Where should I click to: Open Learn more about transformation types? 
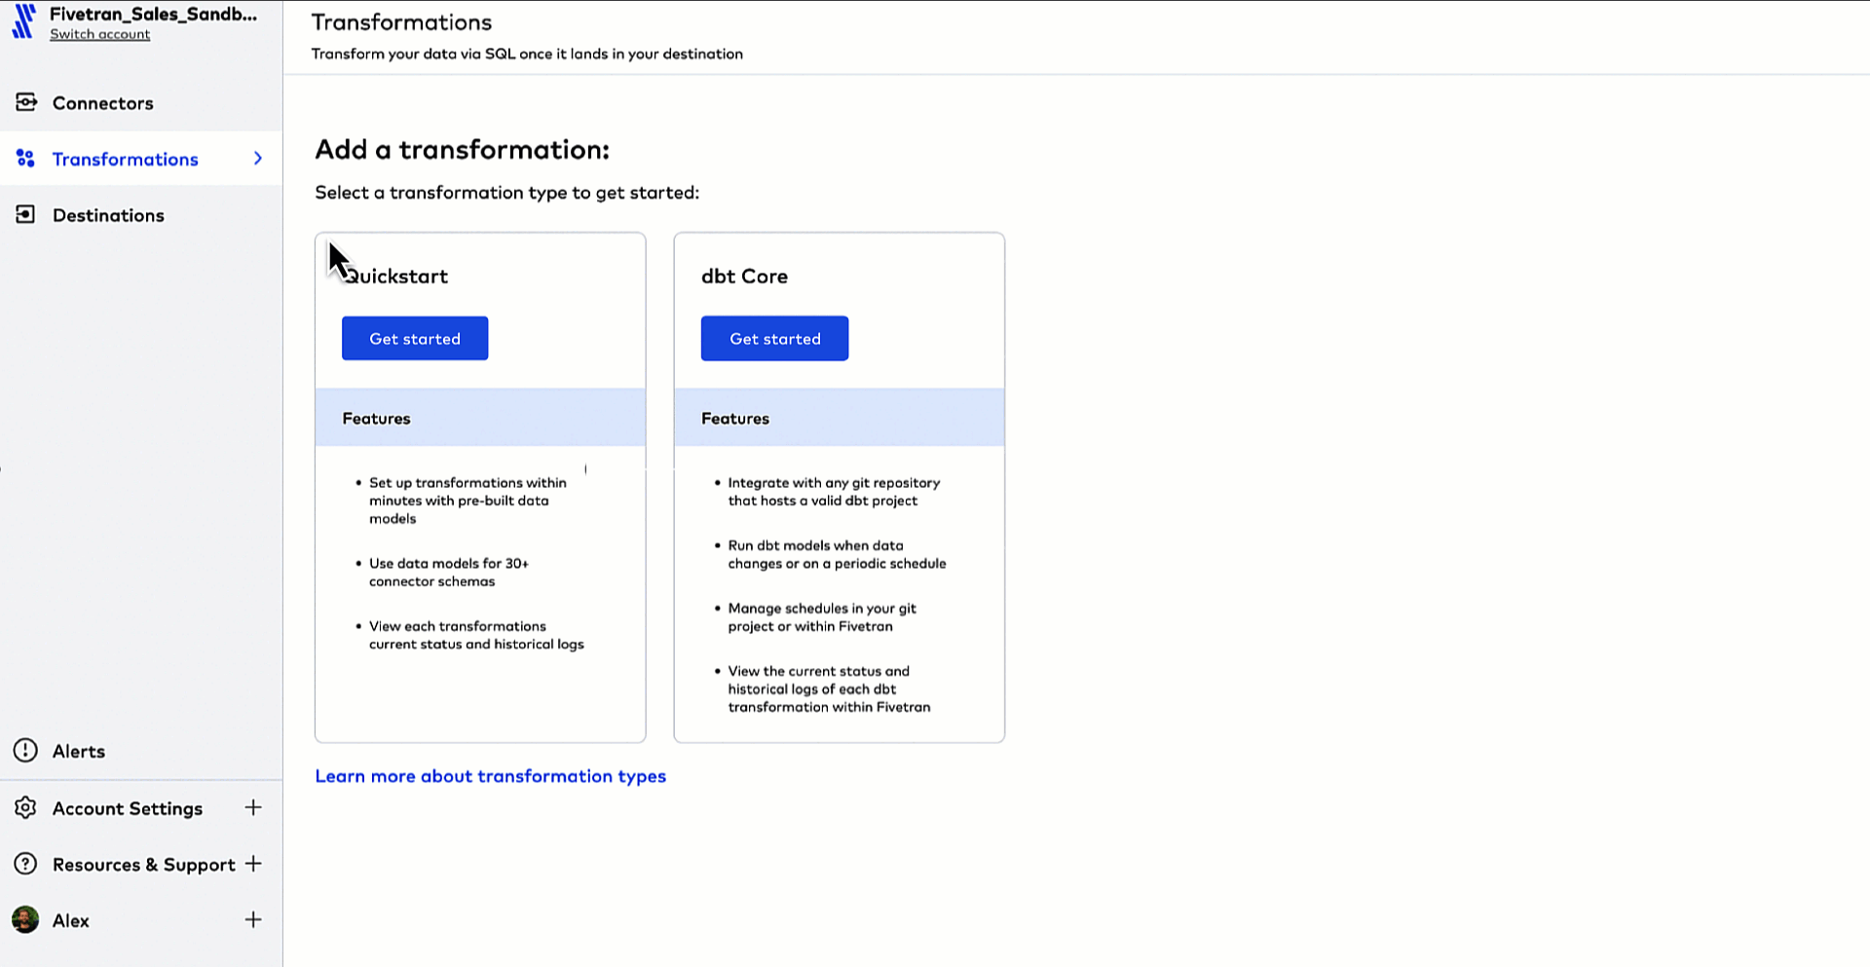click(x=490, y=776)
